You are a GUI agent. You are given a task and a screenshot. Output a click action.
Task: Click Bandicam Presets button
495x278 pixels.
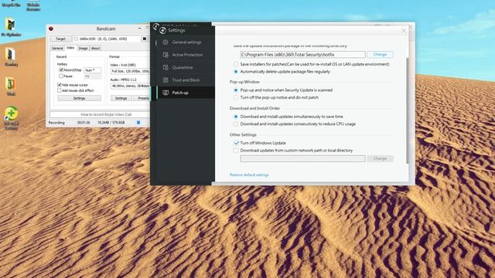(x=142, y=98)
